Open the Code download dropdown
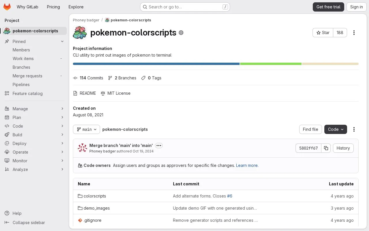The height and width of the screenshot is (231, 369). point(336,129)
